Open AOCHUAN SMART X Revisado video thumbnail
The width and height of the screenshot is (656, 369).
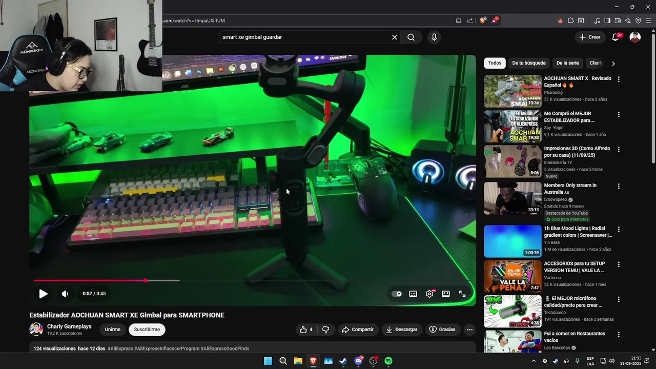[x=512, y=91]
